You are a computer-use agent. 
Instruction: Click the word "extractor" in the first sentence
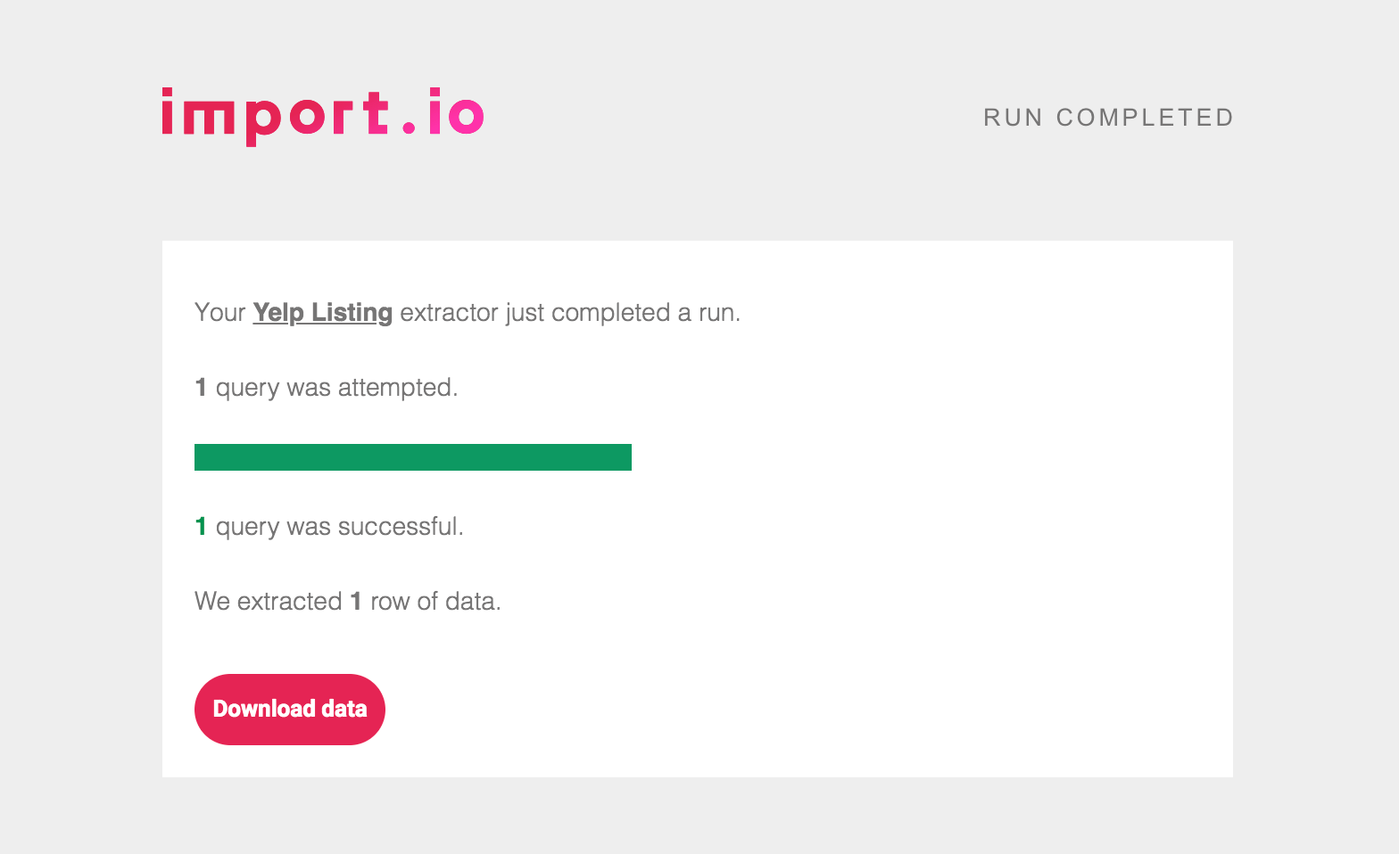[449, 312]
